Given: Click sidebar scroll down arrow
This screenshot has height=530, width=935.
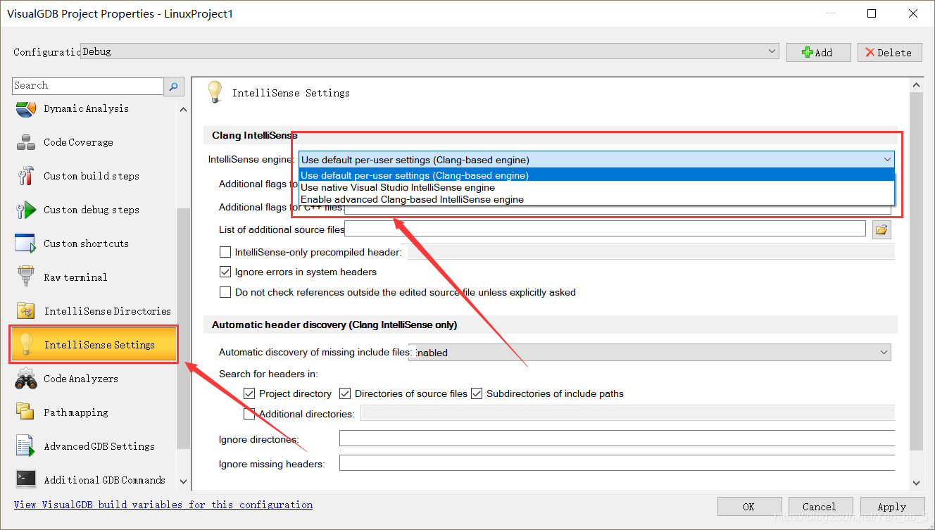Looking at the screenshot, I should pyautogui.click(x=184, y=481).
